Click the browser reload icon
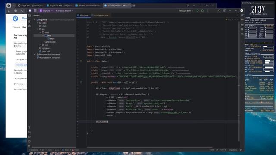Screen dimensions: 276x155 (x=22, y=11)
